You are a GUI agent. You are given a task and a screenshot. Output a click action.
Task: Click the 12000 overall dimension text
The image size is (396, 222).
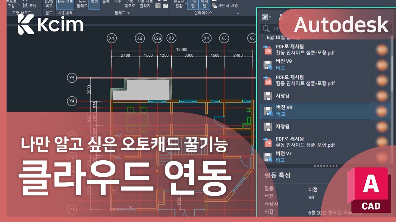click(x=182, y=49)
